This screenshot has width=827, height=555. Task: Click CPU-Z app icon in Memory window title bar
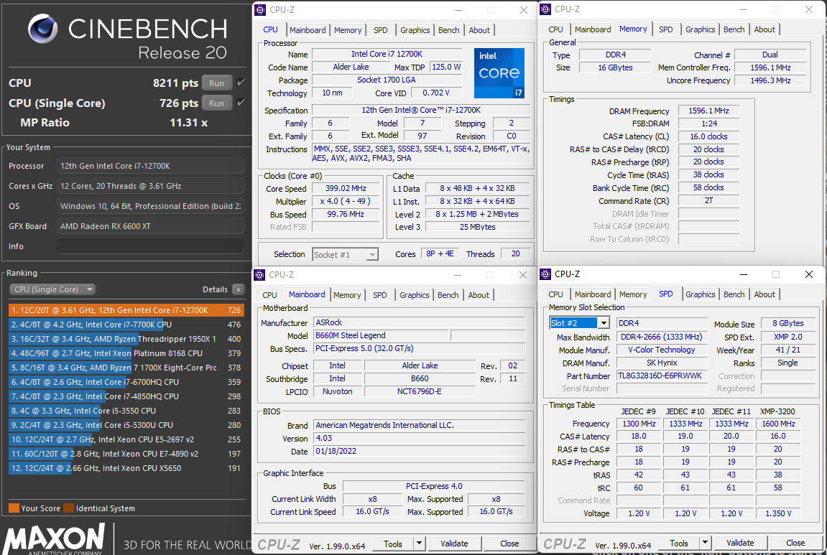[x=546, y=9]
